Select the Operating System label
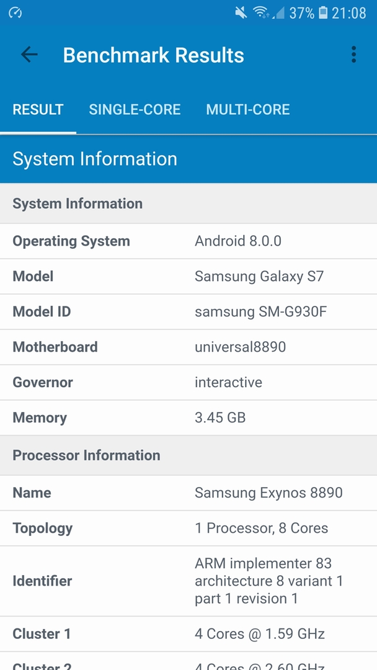The image size is (377, 670). point(71,241)
